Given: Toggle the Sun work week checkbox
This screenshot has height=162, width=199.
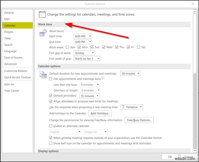Looking at the screenshot, I should [67, 47].
